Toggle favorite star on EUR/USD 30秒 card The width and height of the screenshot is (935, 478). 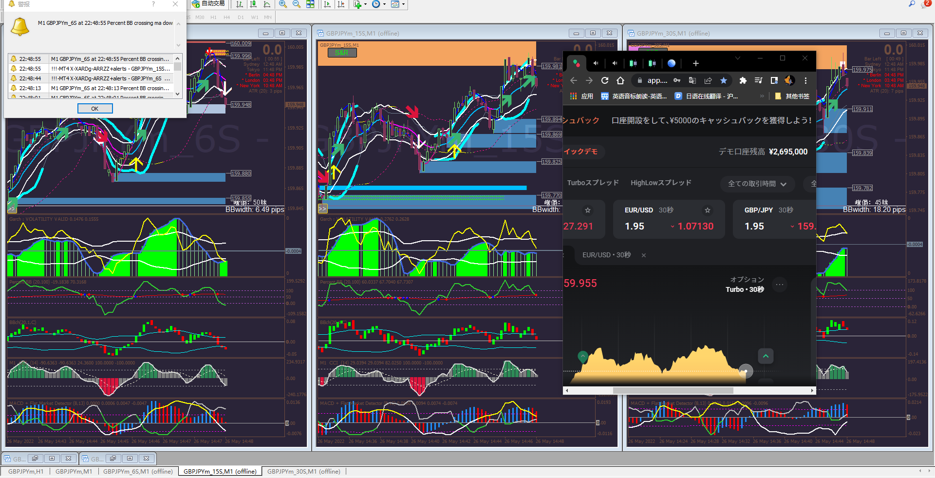(708, 210)
